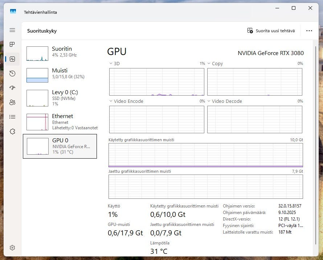Click the dedicated GPU memory graph
Viewport: 323px width, 260px height.
[205, 155]
